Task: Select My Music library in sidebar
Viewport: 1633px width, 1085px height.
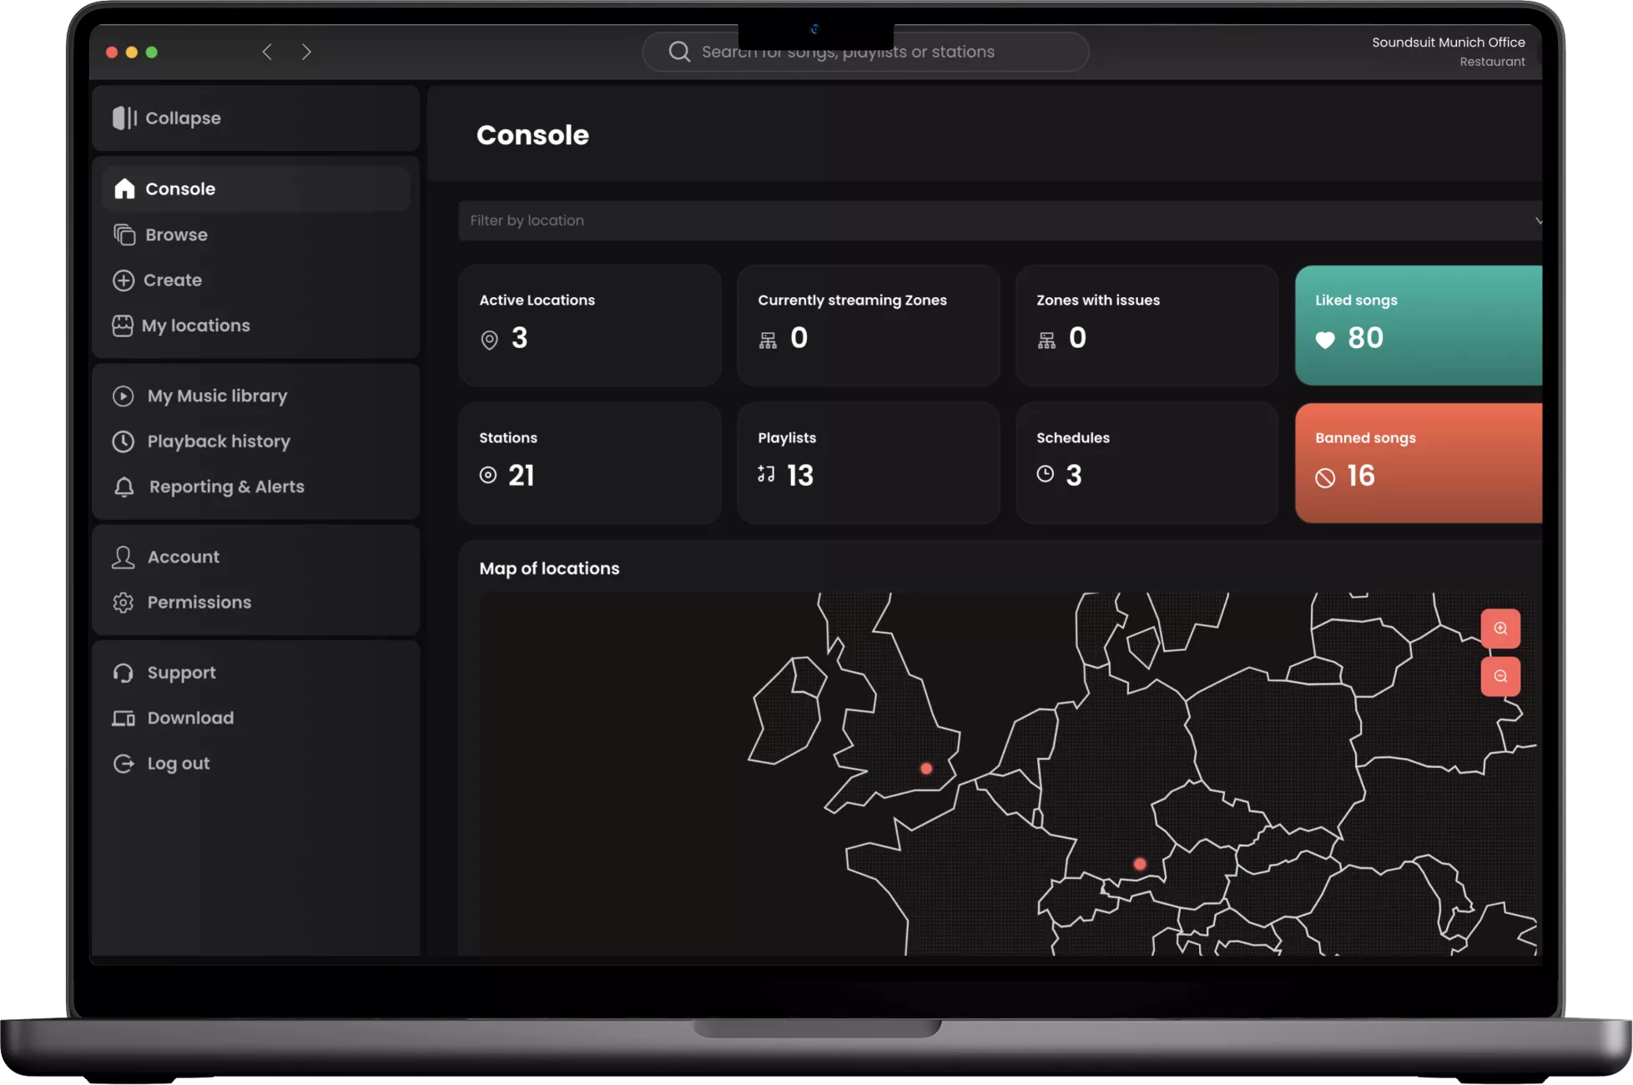Action: (217, 396)
